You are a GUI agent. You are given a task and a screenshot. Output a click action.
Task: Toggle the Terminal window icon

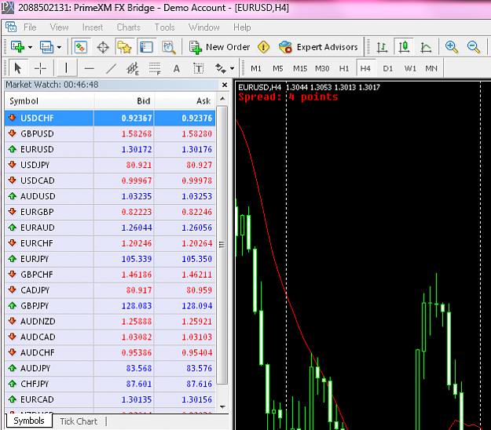pyautogui.click(x=146, y=47)
